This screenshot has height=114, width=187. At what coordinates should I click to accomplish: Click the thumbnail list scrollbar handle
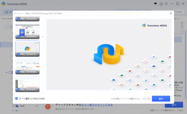[43, 37]
